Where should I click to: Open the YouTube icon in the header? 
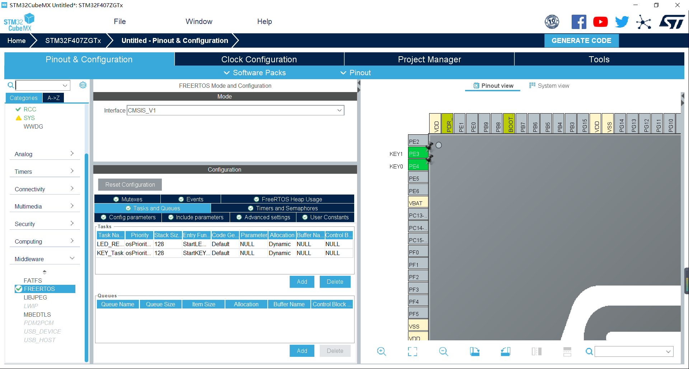coord(600,22)
